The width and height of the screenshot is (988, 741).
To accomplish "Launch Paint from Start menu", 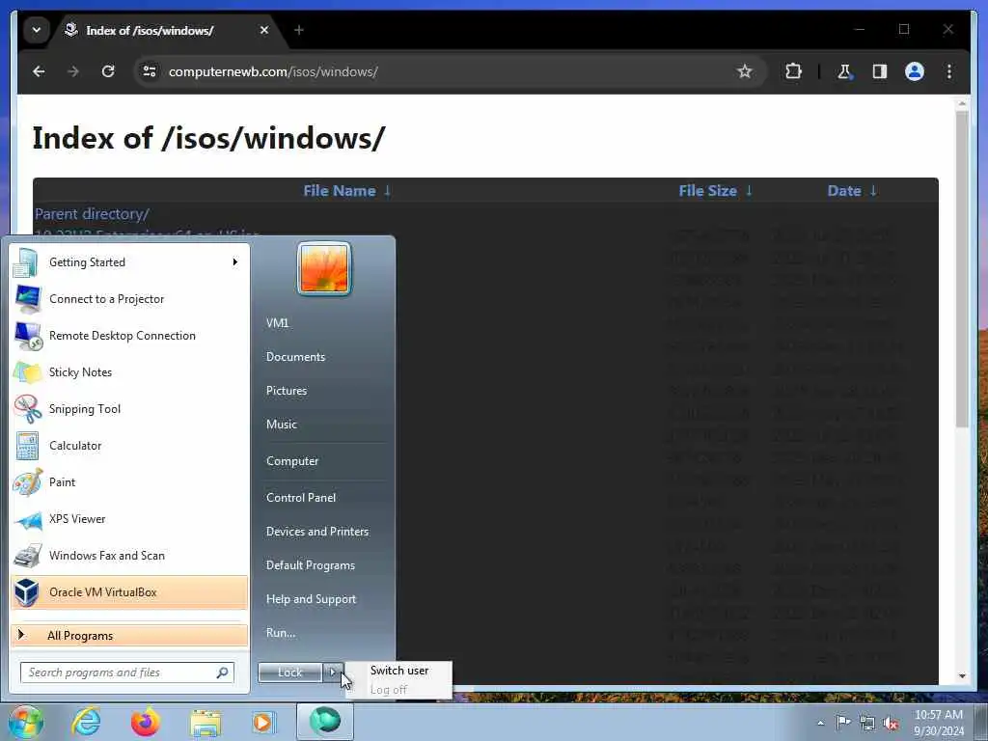I will [x=130, y=482].
